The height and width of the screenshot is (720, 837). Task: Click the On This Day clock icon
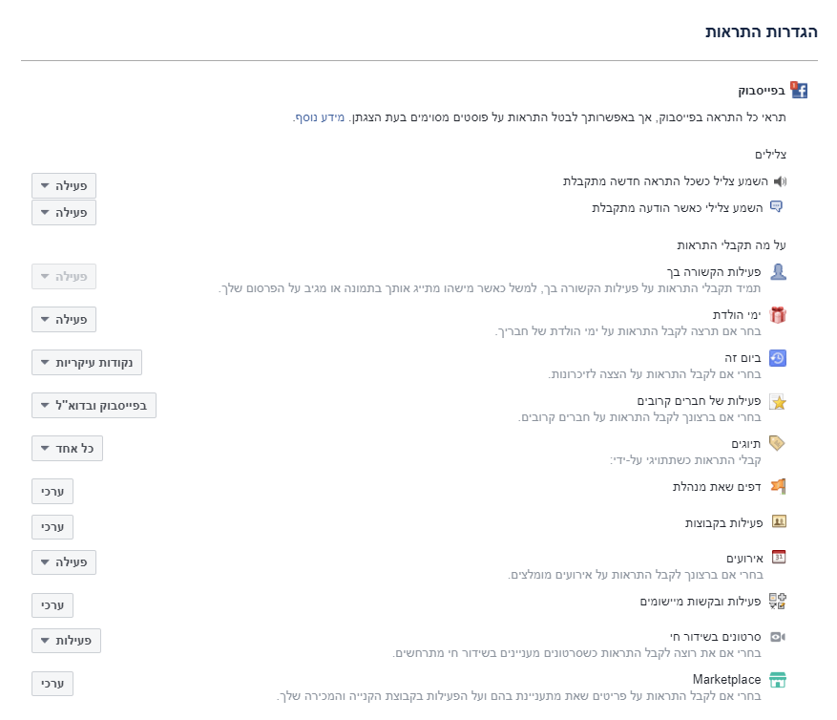pyautogui.click(x=778, y=358)
